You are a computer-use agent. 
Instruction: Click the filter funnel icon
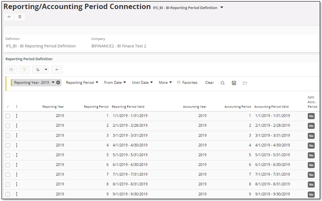(24, 69)
